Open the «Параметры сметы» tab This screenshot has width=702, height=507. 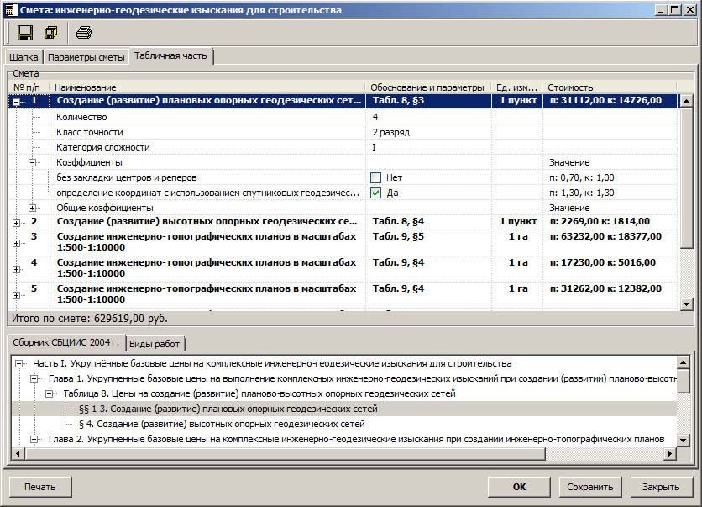[x=86, y=57]
